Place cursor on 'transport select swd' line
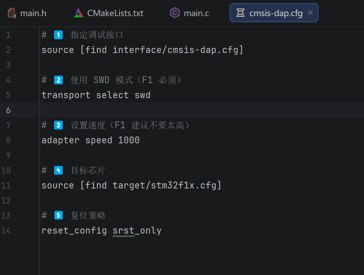The image size is (364, 275). point(96,95)
